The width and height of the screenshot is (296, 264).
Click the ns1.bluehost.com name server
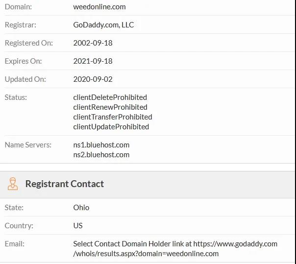[x=101, y=145]
